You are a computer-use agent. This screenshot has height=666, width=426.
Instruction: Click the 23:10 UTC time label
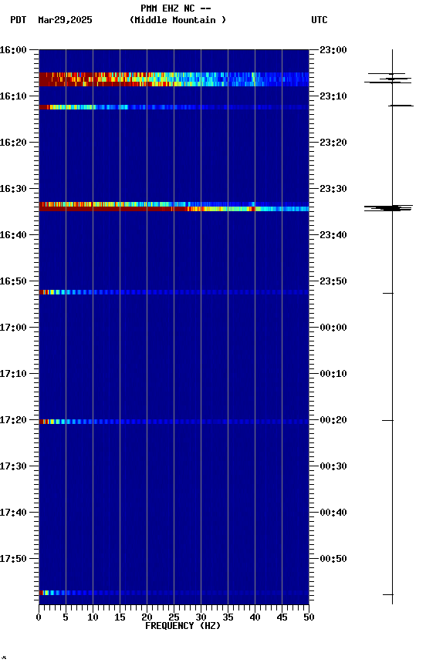pyautogui.click(x=333, y=96)
